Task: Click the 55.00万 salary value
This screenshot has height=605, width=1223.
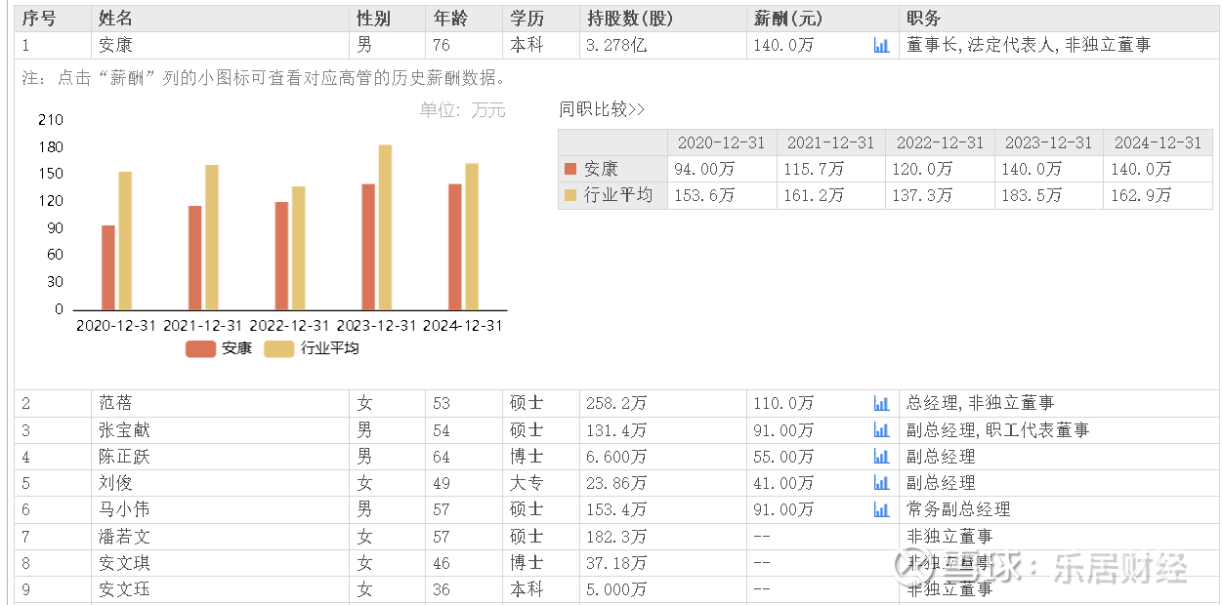Action: point(783,457)
